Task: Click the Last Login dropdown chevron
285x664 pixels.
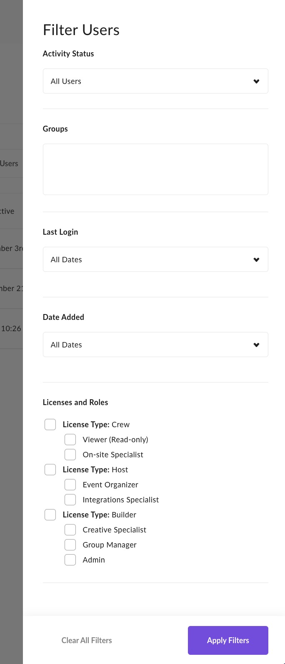Action: [x=256, y=260]
